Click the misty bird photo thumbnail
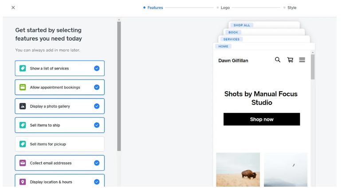 [x=286, y=170]
